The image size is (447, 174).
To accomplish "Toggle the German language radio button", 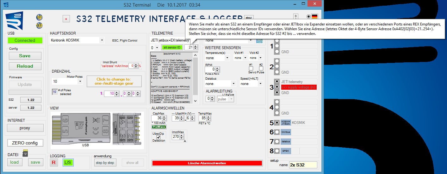I will coord(309,17).
